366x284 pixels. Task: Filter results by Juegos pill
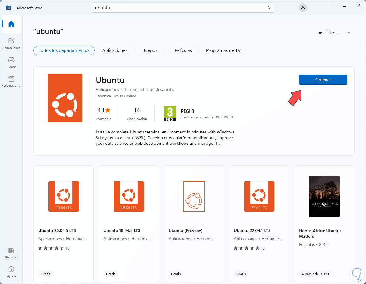(150, 50)
